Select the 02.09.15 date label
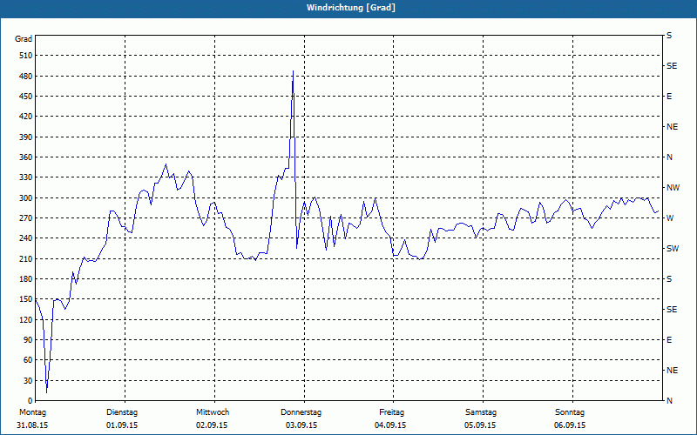697x435 pixels. [x=212, y=425]
